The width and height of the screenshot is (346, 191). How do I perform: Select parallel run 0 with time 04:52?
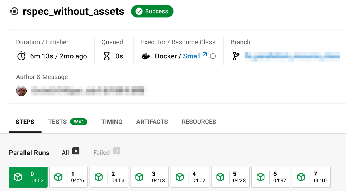28,177
